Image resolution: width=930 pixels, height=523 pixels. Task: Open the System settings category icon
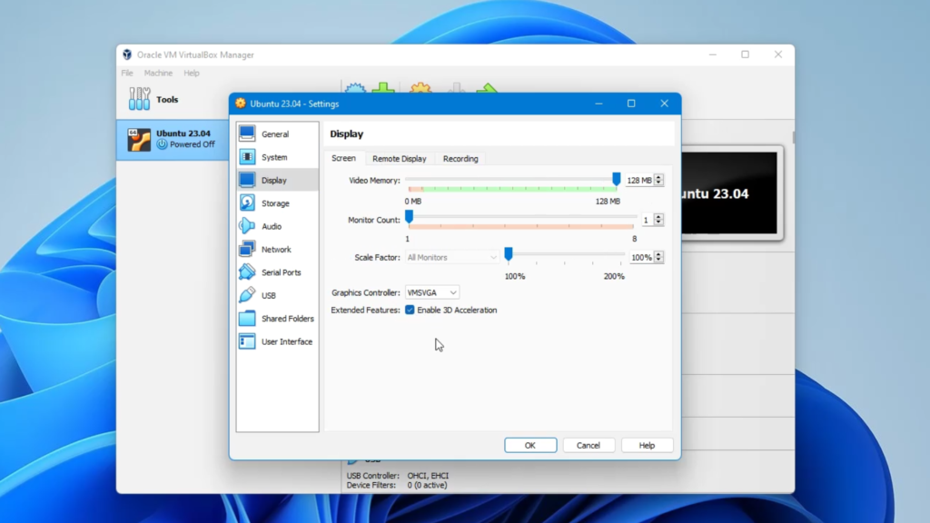pos(247,156)
